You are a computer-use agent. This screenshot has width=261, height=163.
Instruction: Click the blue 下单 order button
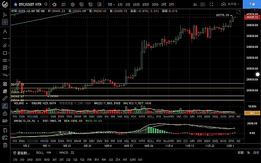[x=252, y=4]
